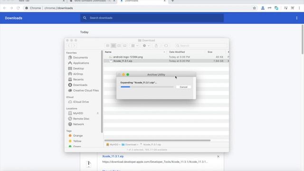Click the Finder horizontal scrollbar
304x171 pixels.
coord(157,141)
